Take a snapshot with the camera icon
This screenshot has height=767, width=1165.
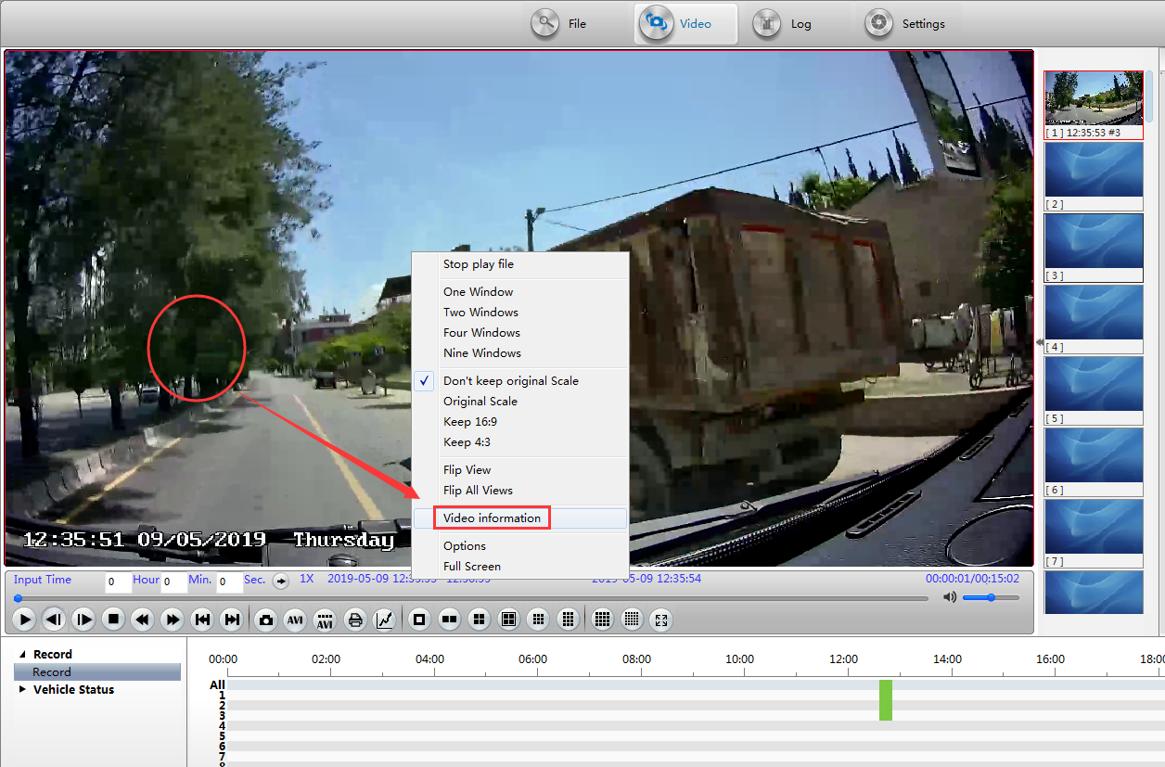(x=266, y=620)
